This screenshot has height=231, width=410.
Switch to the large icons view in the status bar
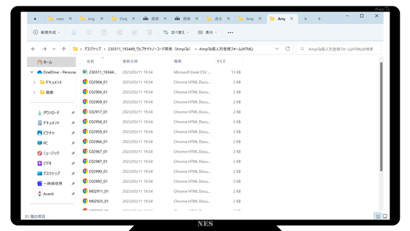385,216
